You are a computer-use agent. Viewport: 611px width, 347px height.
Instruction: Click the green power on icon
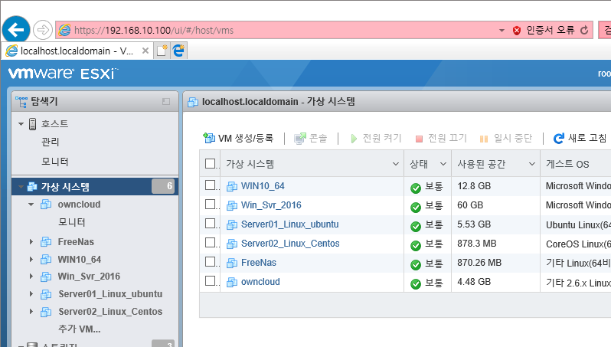point(354,139)
